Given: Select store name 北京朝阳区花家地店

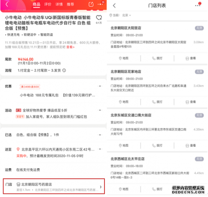Looking at the screenshot, I should pos(126,72).
